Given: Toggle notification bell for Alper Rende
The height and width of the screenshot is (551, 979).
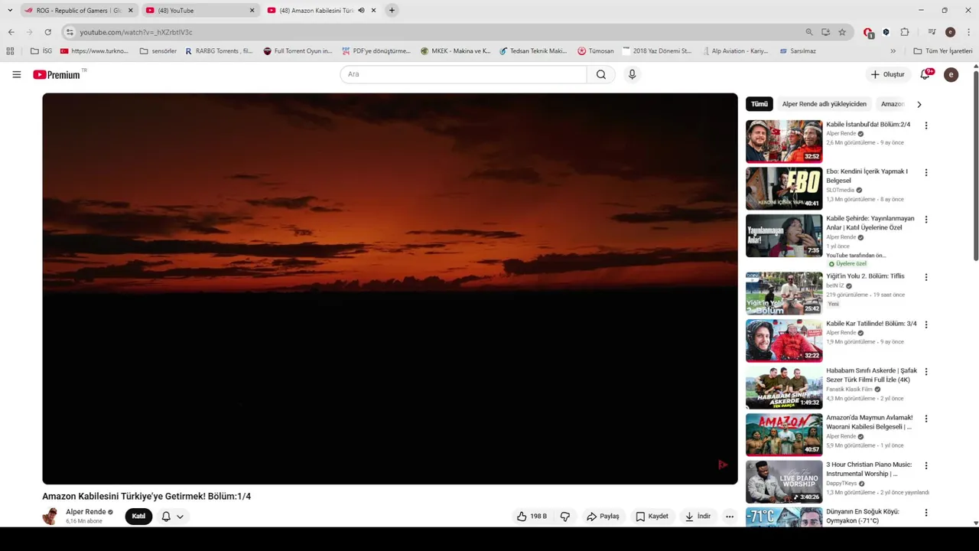Looking at the screenshot, I should point(166,517).
